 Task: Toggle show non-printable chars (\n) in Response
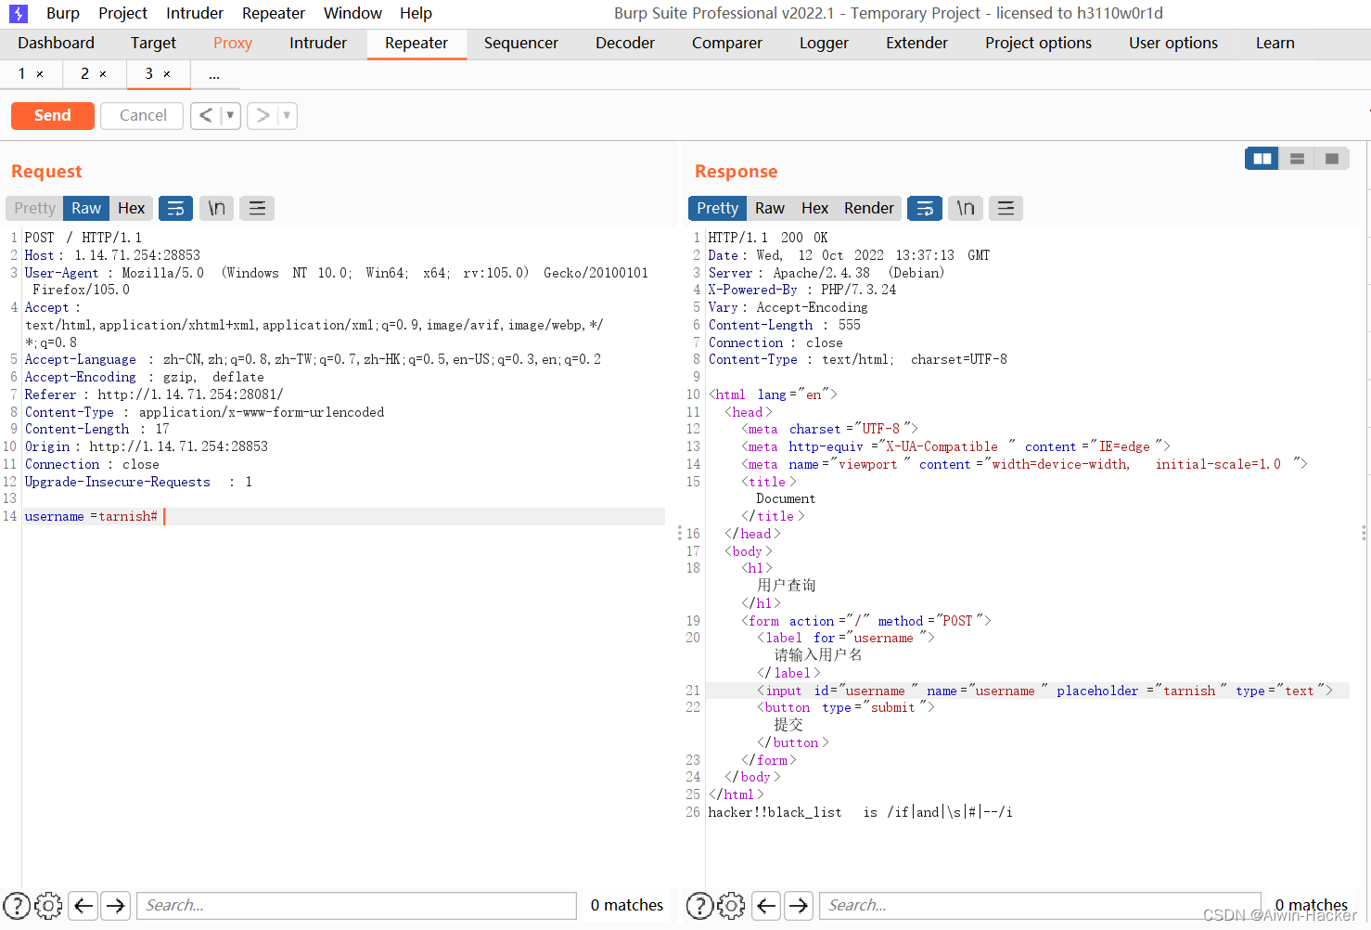click(966, 208)
